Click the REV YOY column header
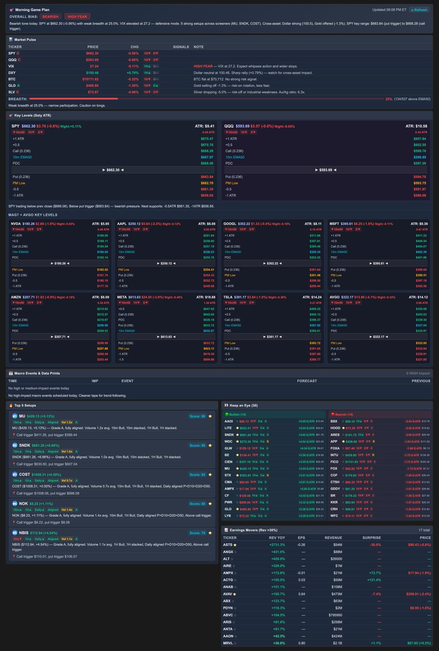This screenshot has height=651, width=439. [278, 538]
